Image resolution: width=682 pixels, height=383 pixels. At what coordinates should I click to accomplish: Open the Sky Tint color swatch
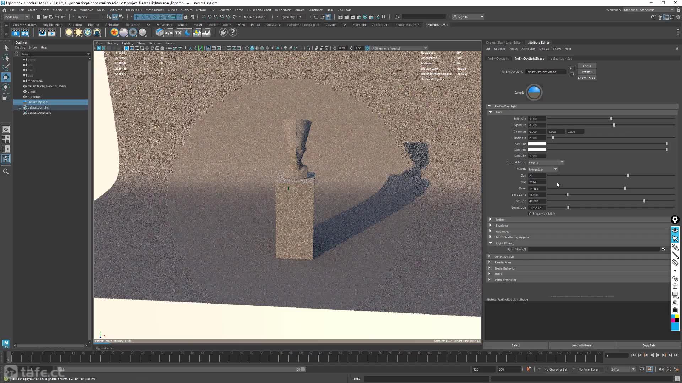click(537, 144)
